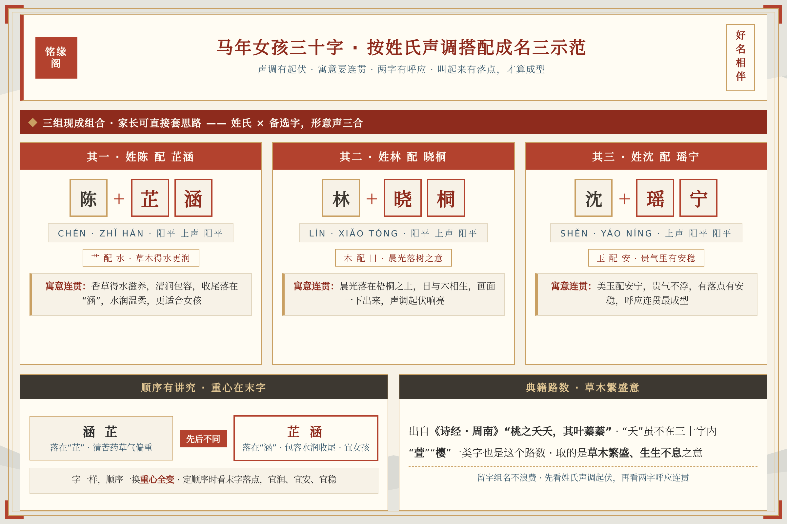Click the 芷 character tile in card one

tap(150, 198)
